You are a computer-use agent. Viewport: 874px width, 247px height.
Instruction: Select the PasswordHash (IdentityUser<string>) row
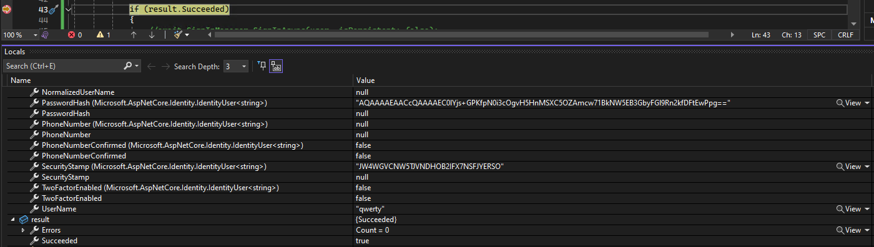[x=437, y=103]
